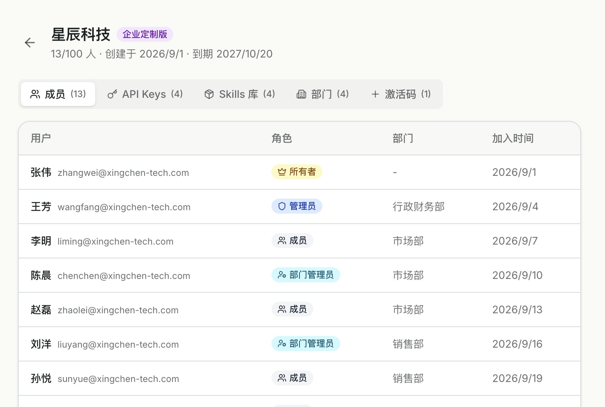Click the 加入时间 column header
The width and height of the screenshot is (605, 407).
click(x=513, y=138)
